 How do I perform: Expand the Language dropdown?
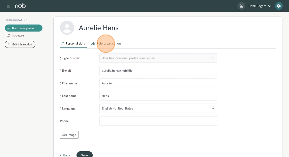(x=158, y=108)
